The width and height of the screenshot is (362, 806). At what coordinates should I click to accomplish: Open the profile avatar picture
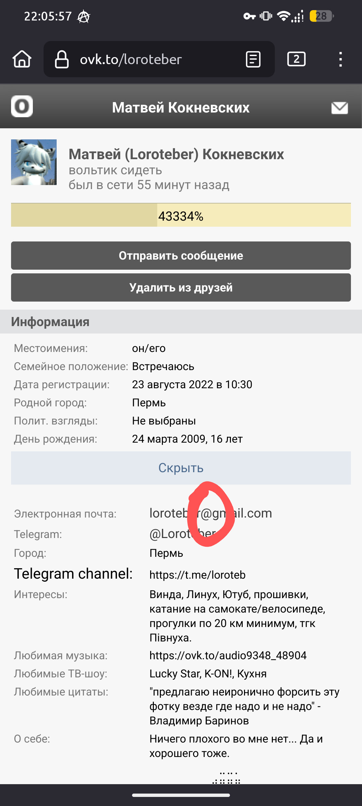click(x=34, y=162)
